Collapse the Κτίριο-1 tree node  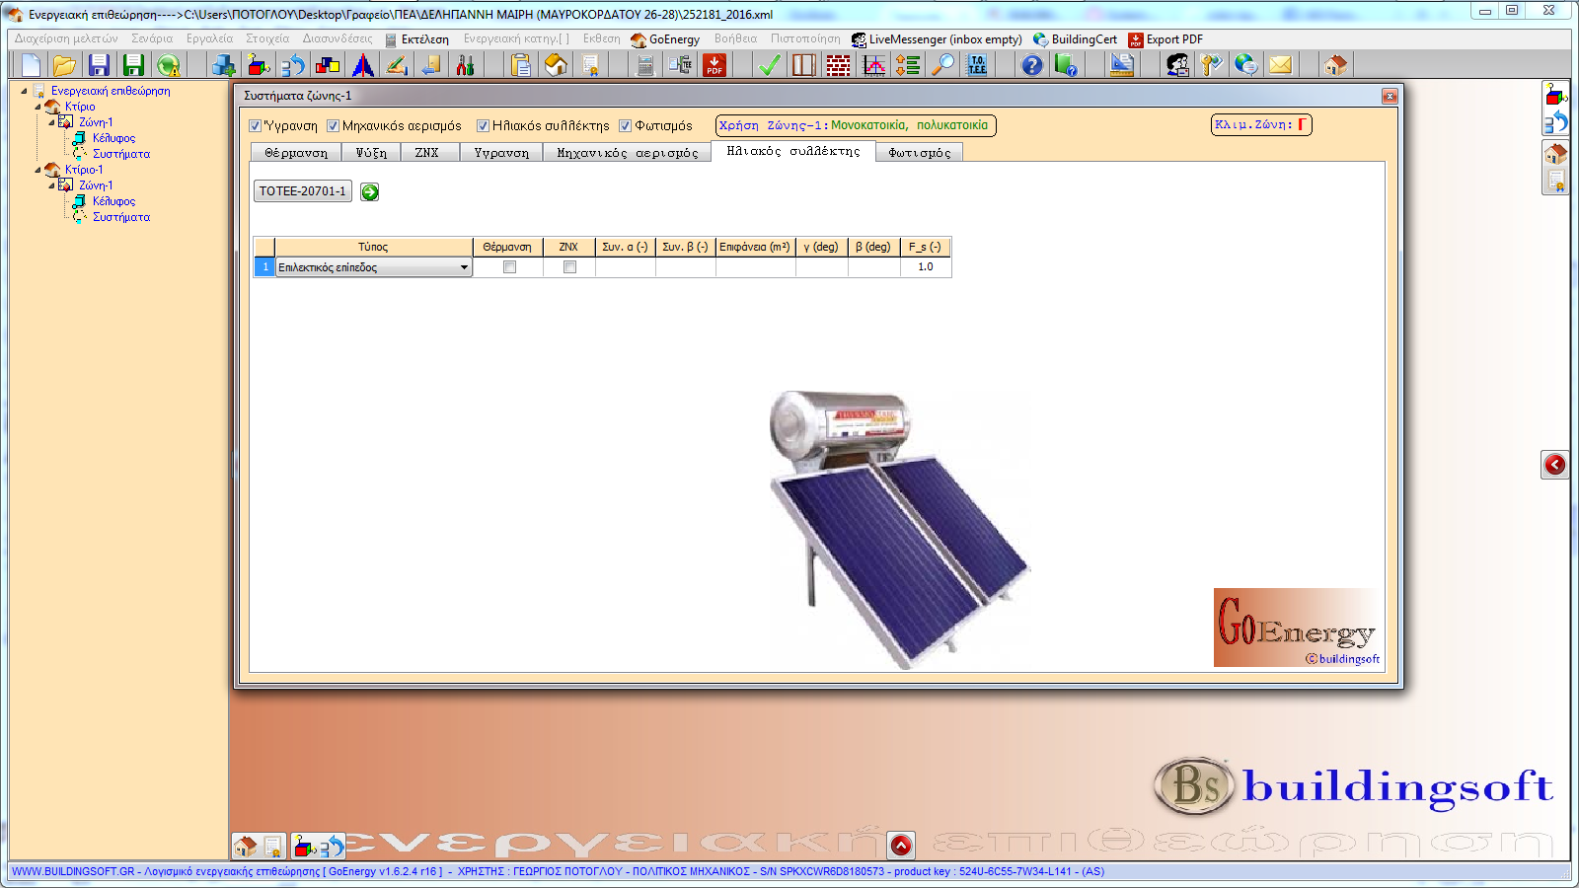[38, 170]
